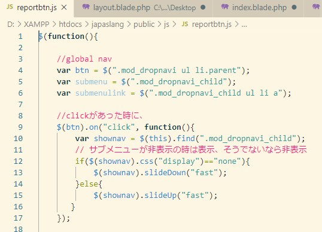
Task: Switch to the reportbtn.js tab
Action: click(37, 8)
